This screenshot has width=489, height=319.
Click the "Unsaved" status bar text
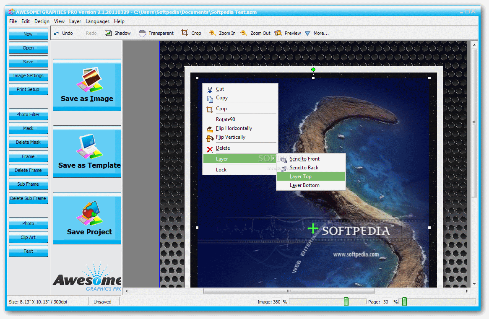[x=102, y=302]
